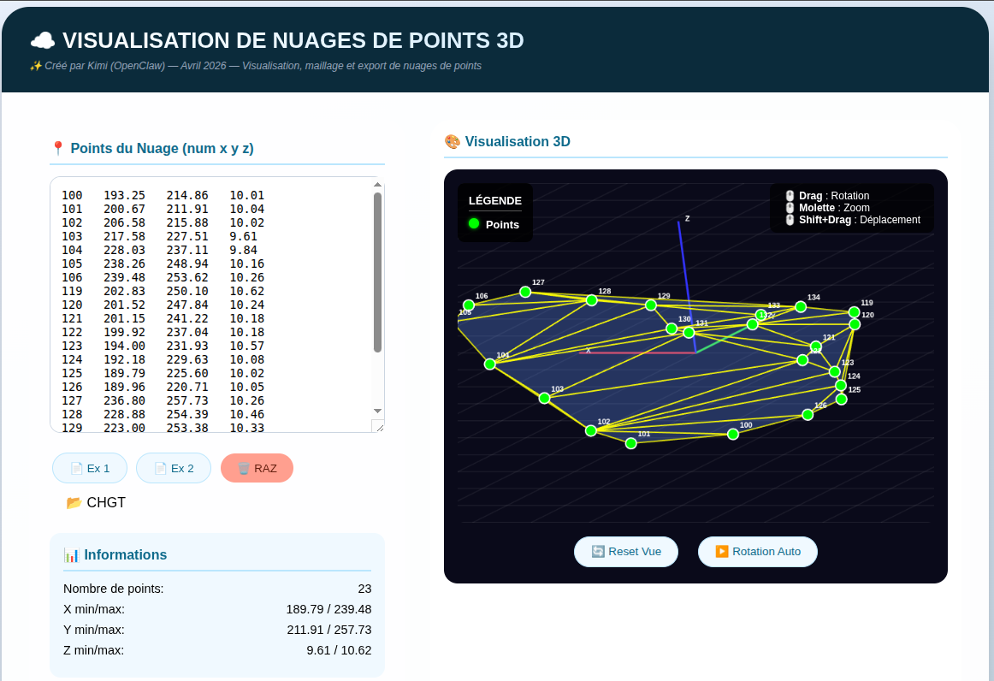Viewport: 994px width, 681px height.
Task: Click the text area vertical scrollbar thumb
Action: point(377,272)
